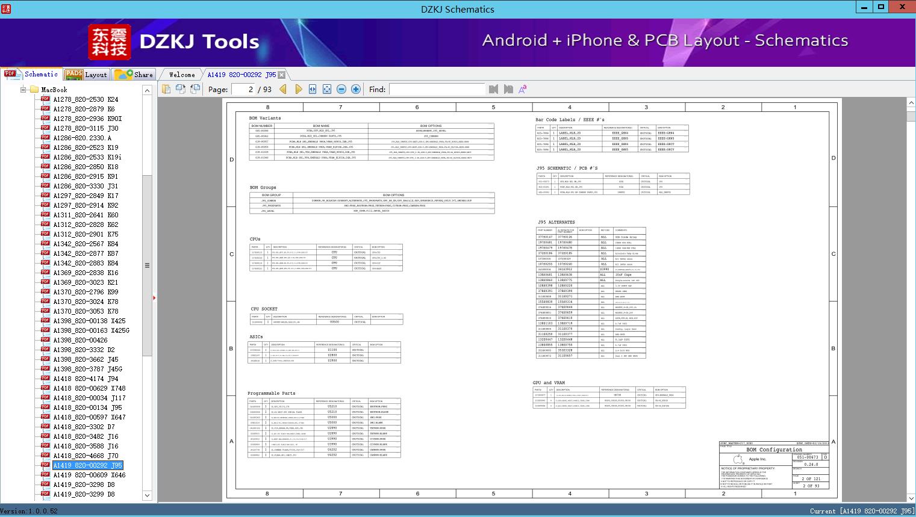Open A1286_820-3330 J31 schematic
The image size is (916, 517).
(86, 186)
